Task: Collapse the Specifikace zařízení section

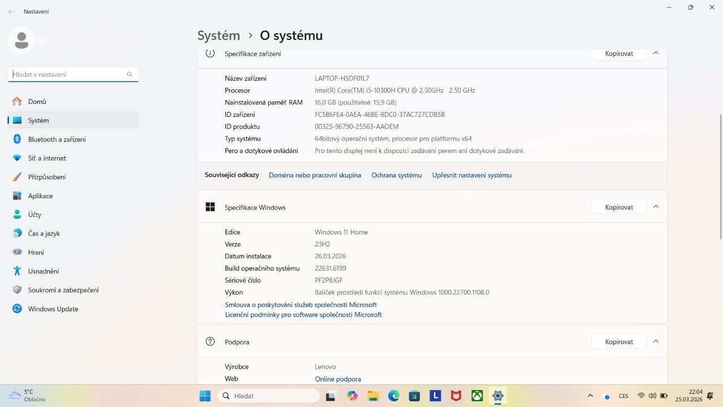Action: (x=656, y=53)
